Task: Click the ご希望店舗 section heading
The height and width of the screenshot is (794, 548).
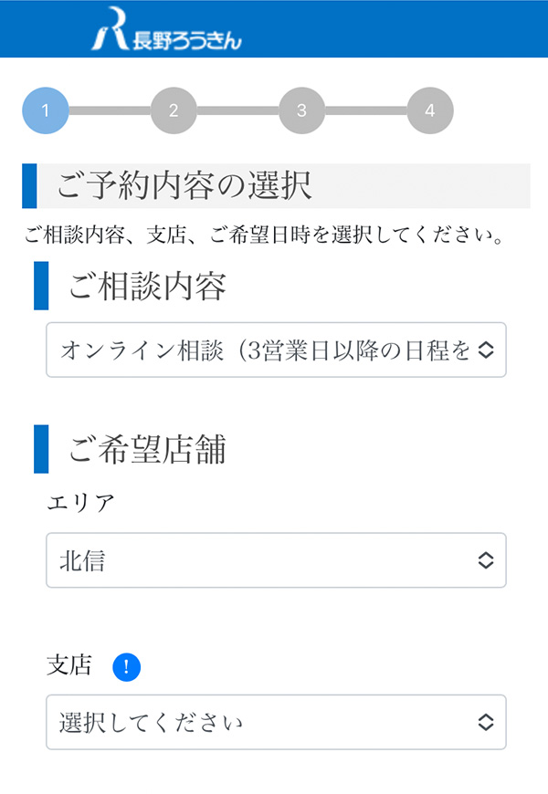Action: (x=147, y=449)
